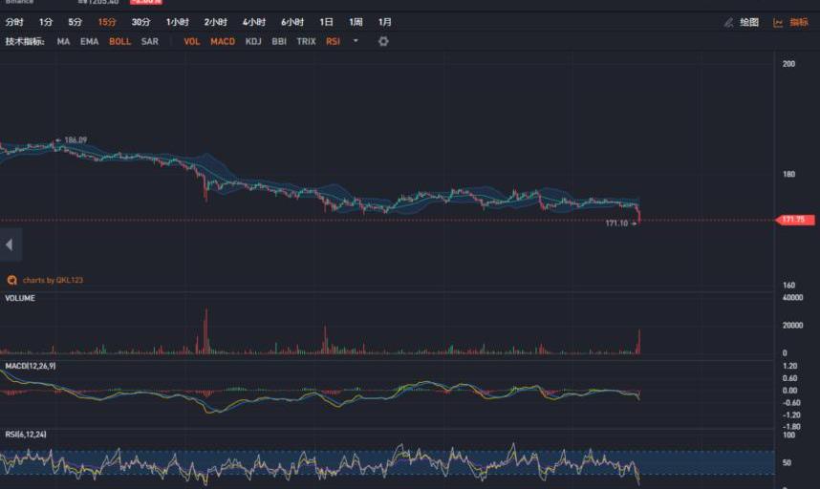820x489 pixels.
Task: Disable the MACD indicator
Action: click(x=223, y=41)
